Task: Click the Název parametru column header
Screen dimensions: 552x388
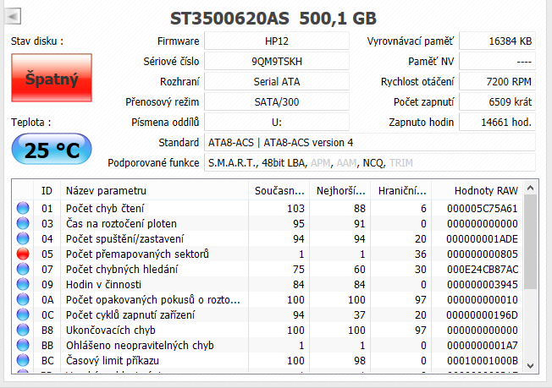Action: click(x=154, y=190)
